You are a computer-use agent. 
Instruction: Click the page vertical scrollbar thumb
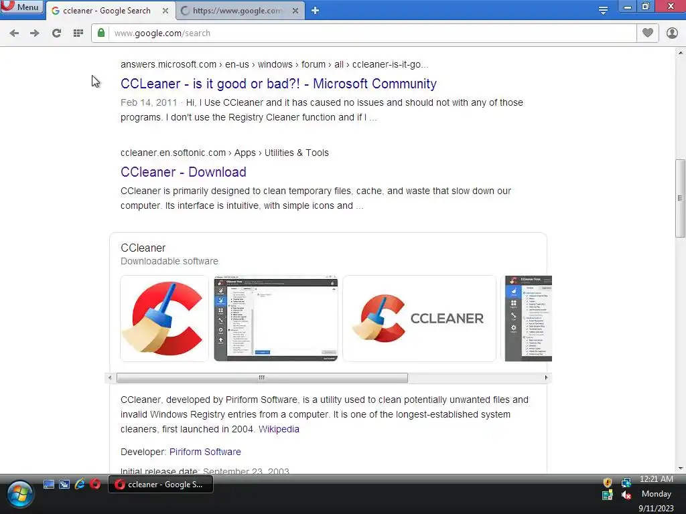point(680,198)
